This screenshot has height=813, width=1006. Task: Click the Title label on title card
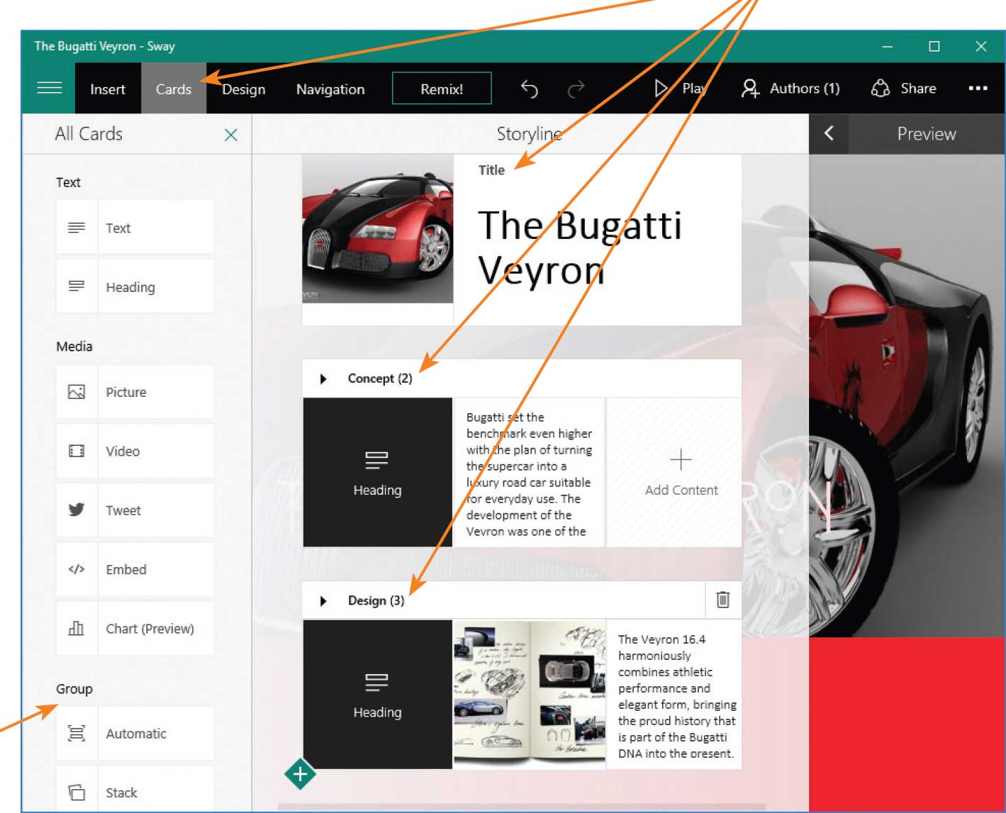click(491, 170)
